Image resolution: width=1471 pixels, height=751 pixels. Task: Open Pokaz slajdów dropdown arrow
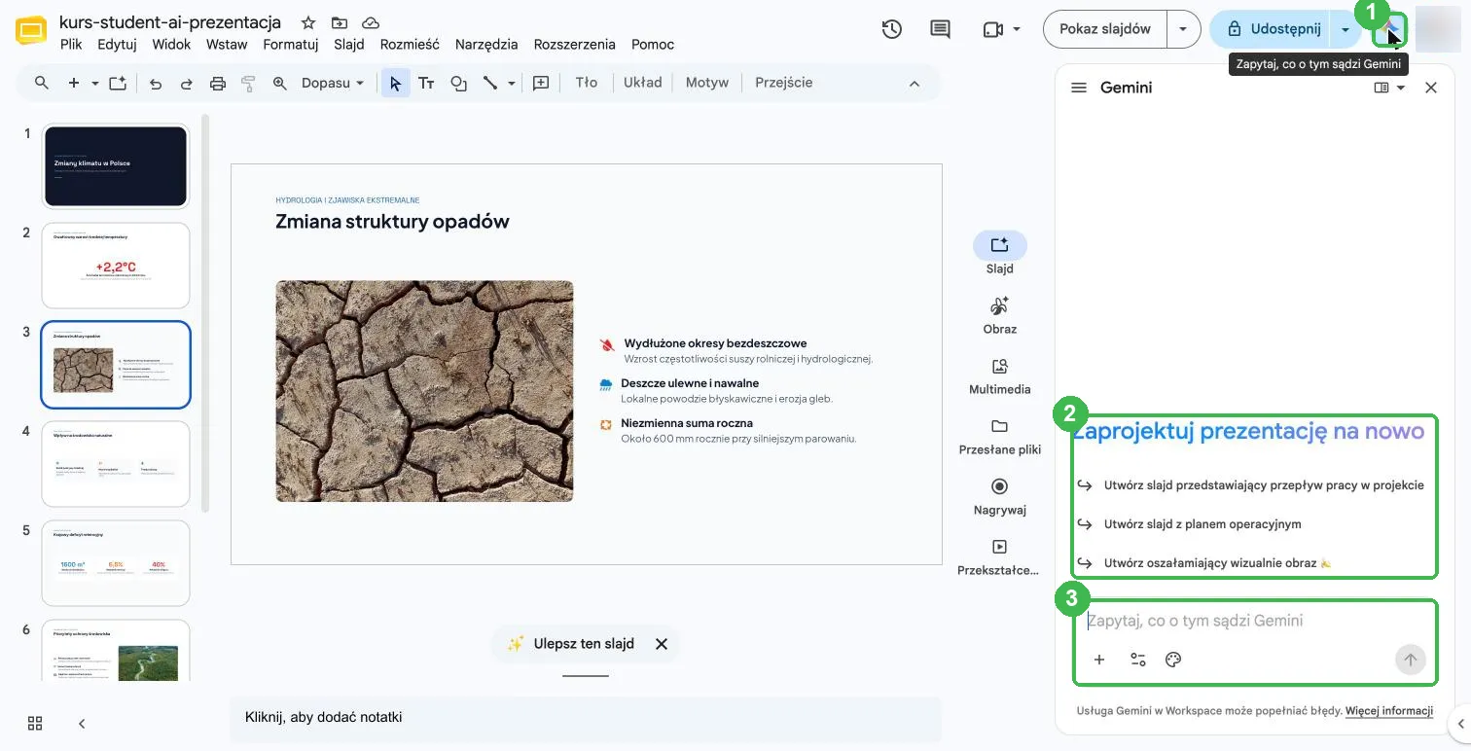pyautogui.click(x=1183, y=29)
